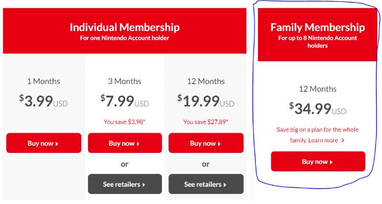This screenshot has height=204, width=382.
Task: Click arrow icon on Family Buy now
Action: pyautogui.click(x=331, y=162)
